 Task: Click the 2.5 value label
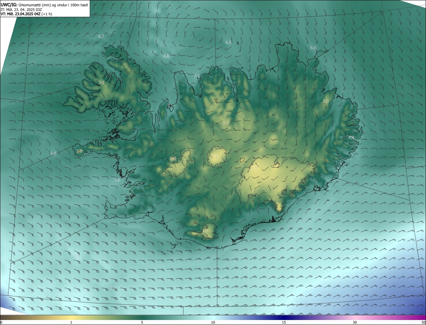[x=226, y=123]
